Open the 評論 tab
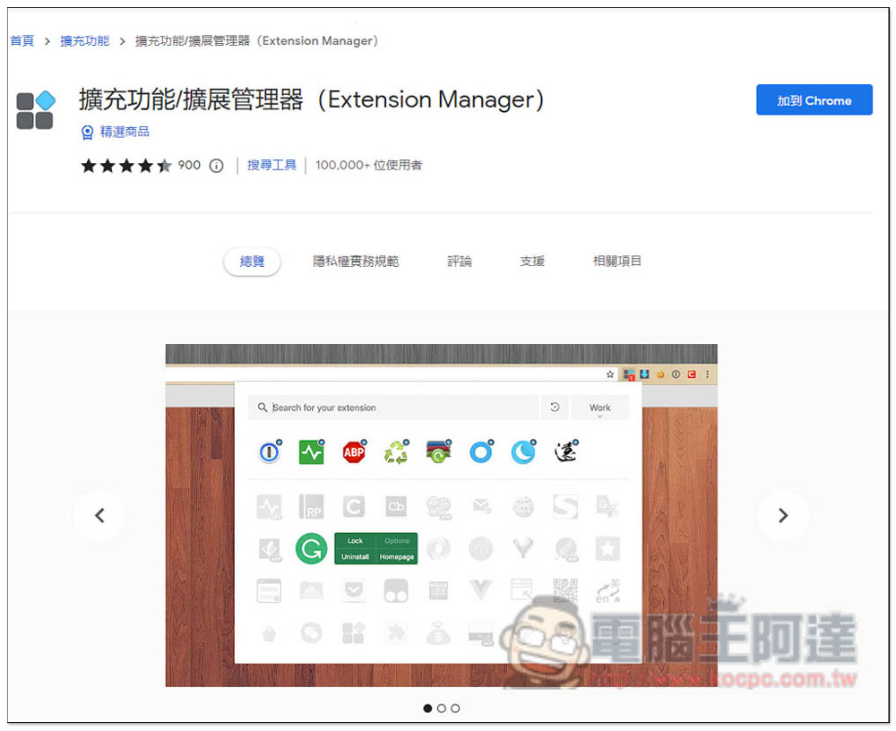 (460, 262)
